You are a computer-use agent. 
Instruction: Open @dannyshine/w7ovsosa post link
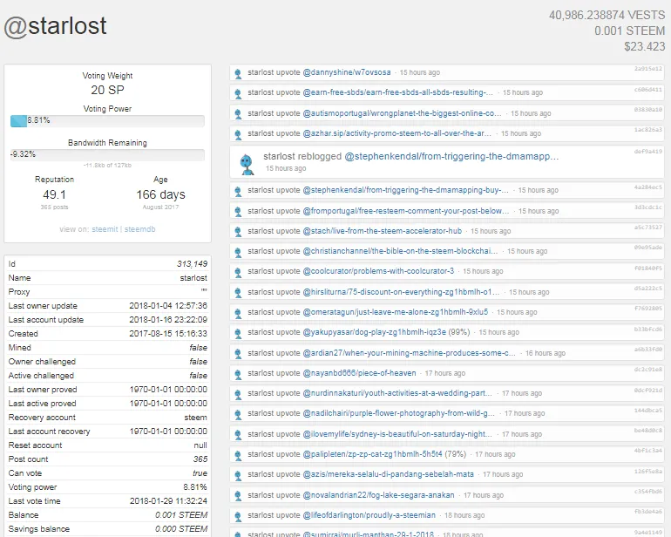click(x=347, y=72)
